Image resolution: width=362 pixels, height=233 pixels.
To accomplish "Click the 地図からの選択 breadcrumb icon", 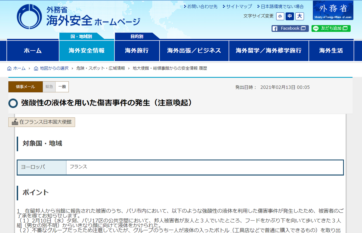I will coord(36,68).
